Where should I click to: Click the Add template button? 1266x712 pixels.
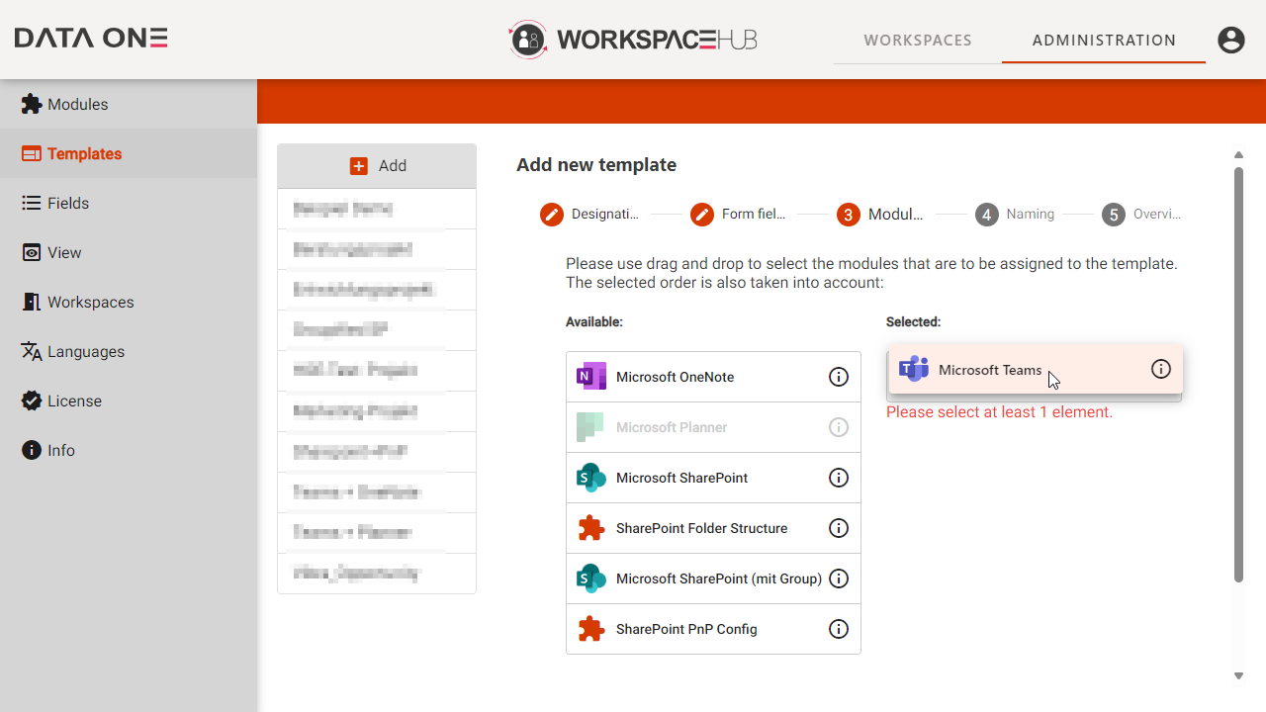[377, 166]
